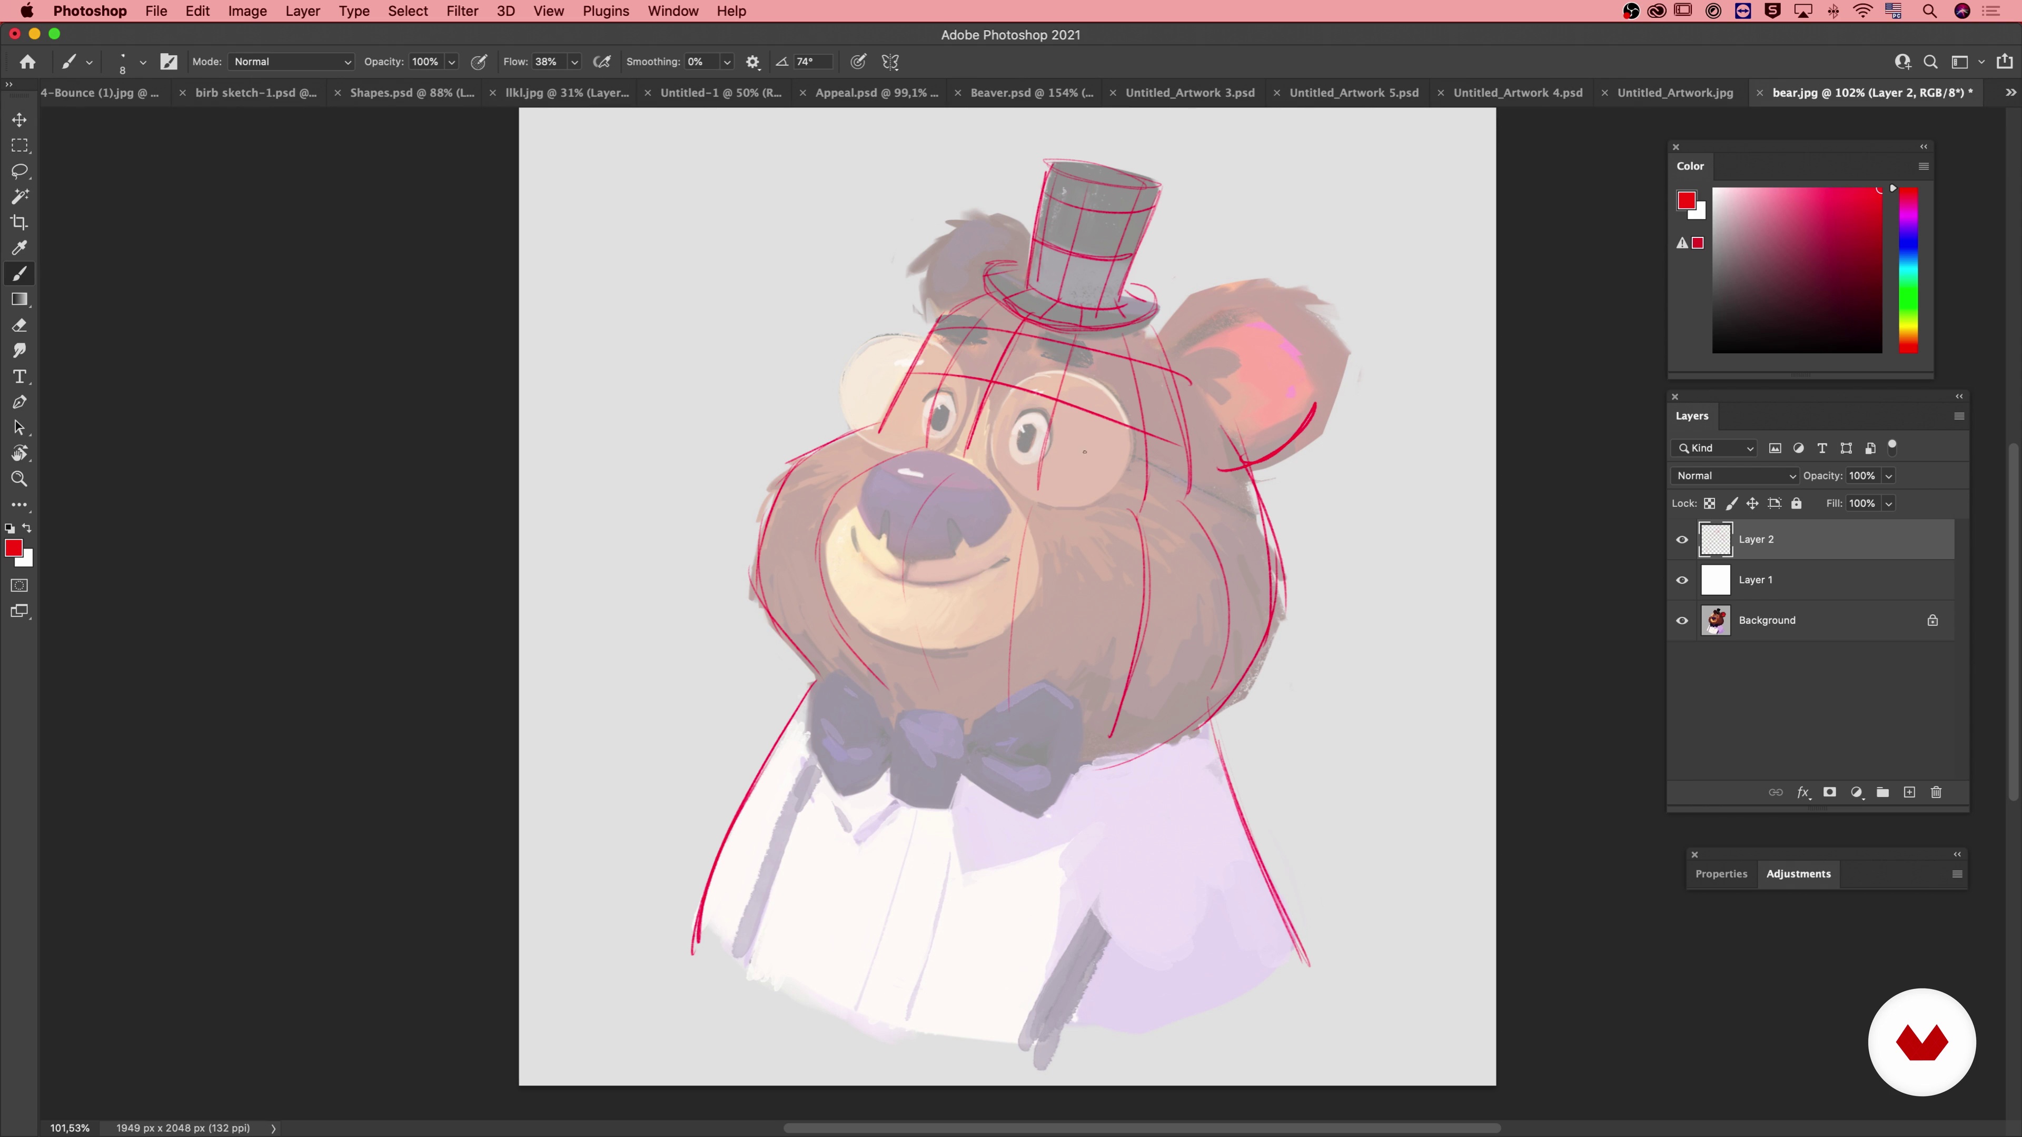Click the foreground color swatch in toolbar
Viewport: 2022px width, 1137px height.
[13, 548]
